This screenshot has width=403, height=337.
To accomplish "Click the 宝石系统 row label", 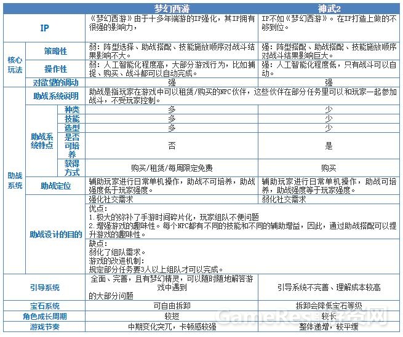I will 44,306.
